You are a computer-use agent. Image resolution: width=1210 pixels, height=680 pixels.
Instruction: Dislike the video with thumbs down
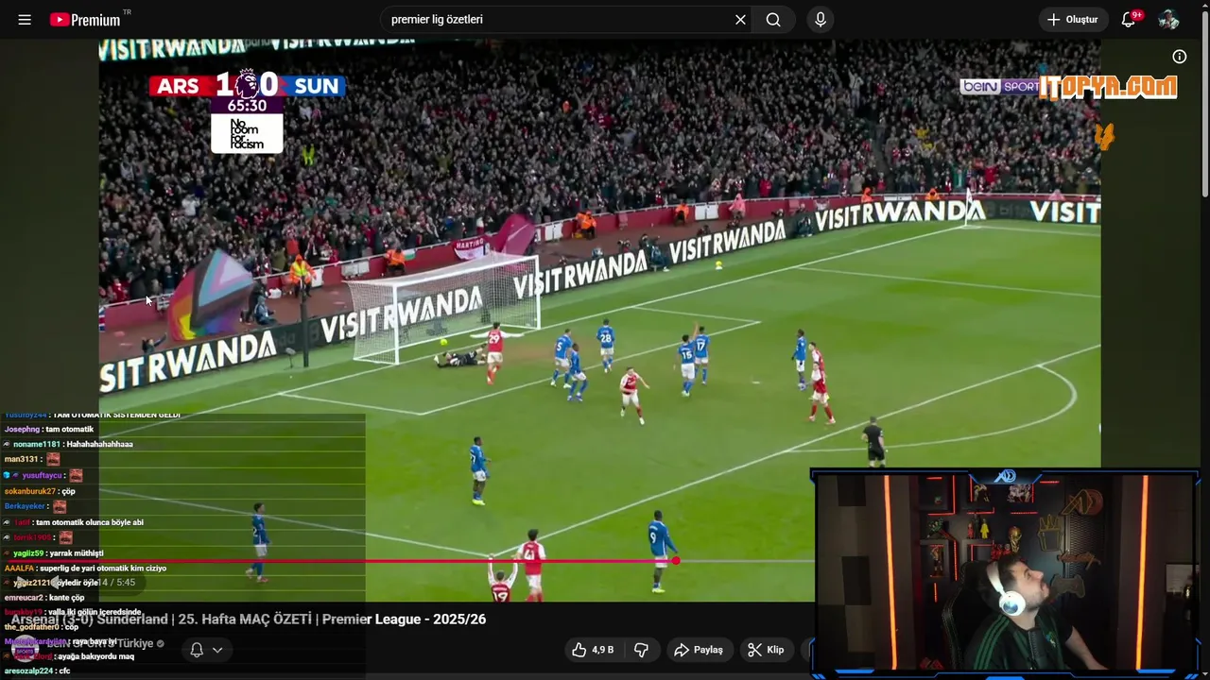pyautogui.click(x=641, y=650)
